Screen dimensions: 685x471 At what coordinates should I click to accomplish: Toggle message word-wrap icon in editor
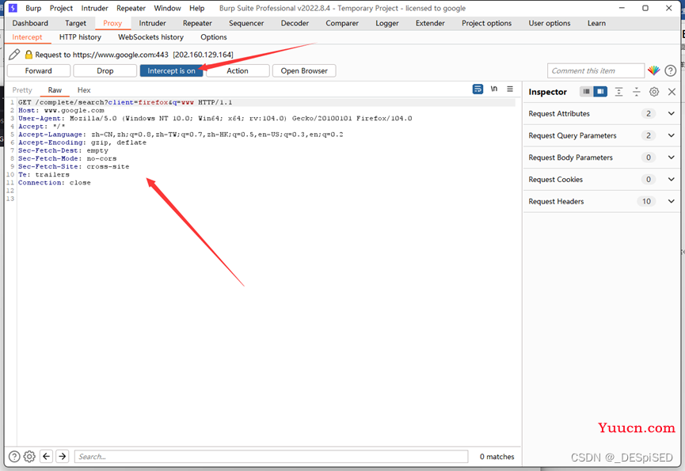[478, 89]
